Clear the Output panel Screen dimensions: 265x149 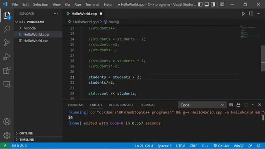pos(231,105)
